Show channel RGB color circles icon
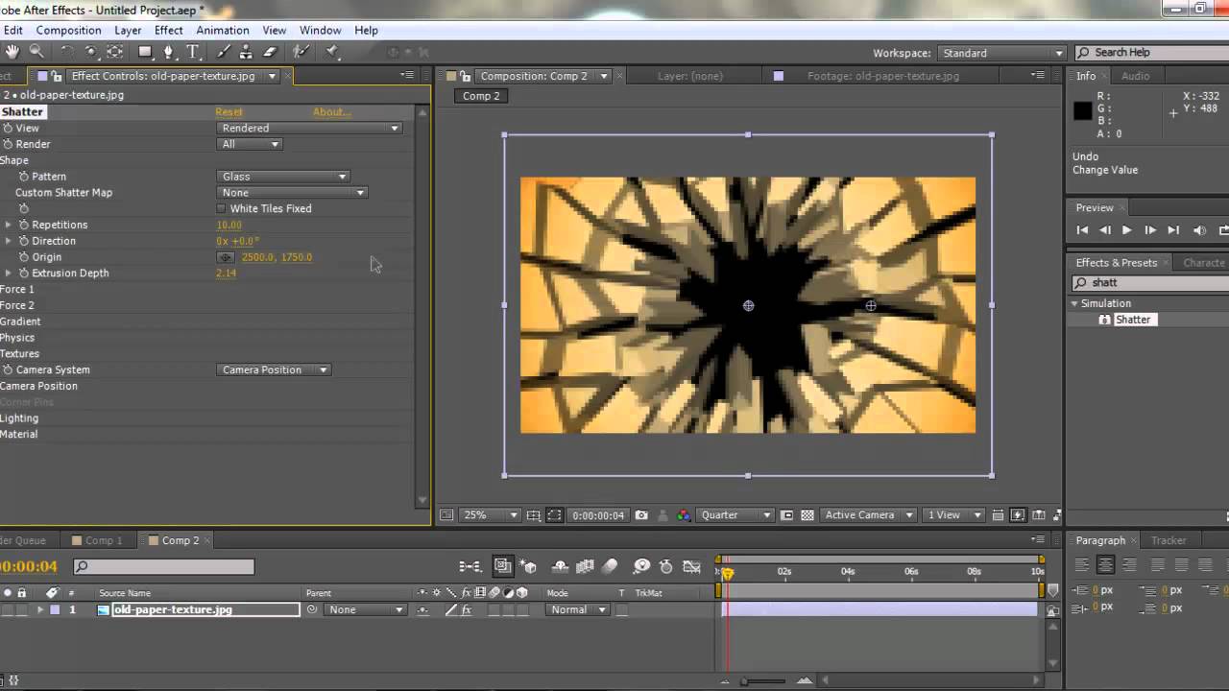Viewport: 1229px width, 691px height. (x=684, y=515)
